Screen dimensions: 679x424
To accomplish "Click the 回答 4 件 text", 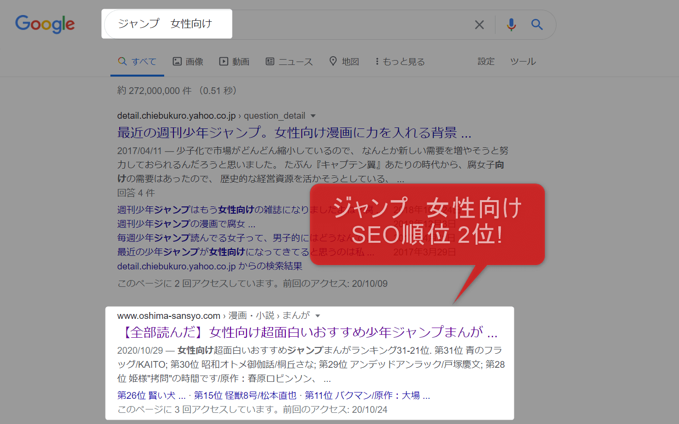I will 136,193.
